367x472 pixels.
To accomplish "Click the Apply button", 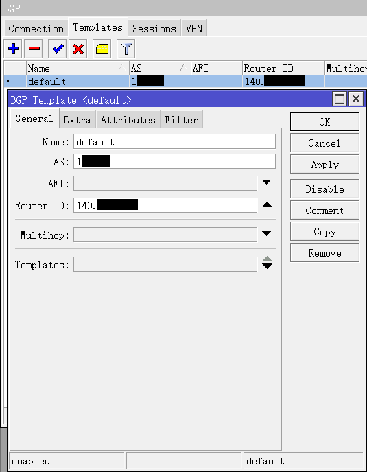I will click(x=324, y=165).
